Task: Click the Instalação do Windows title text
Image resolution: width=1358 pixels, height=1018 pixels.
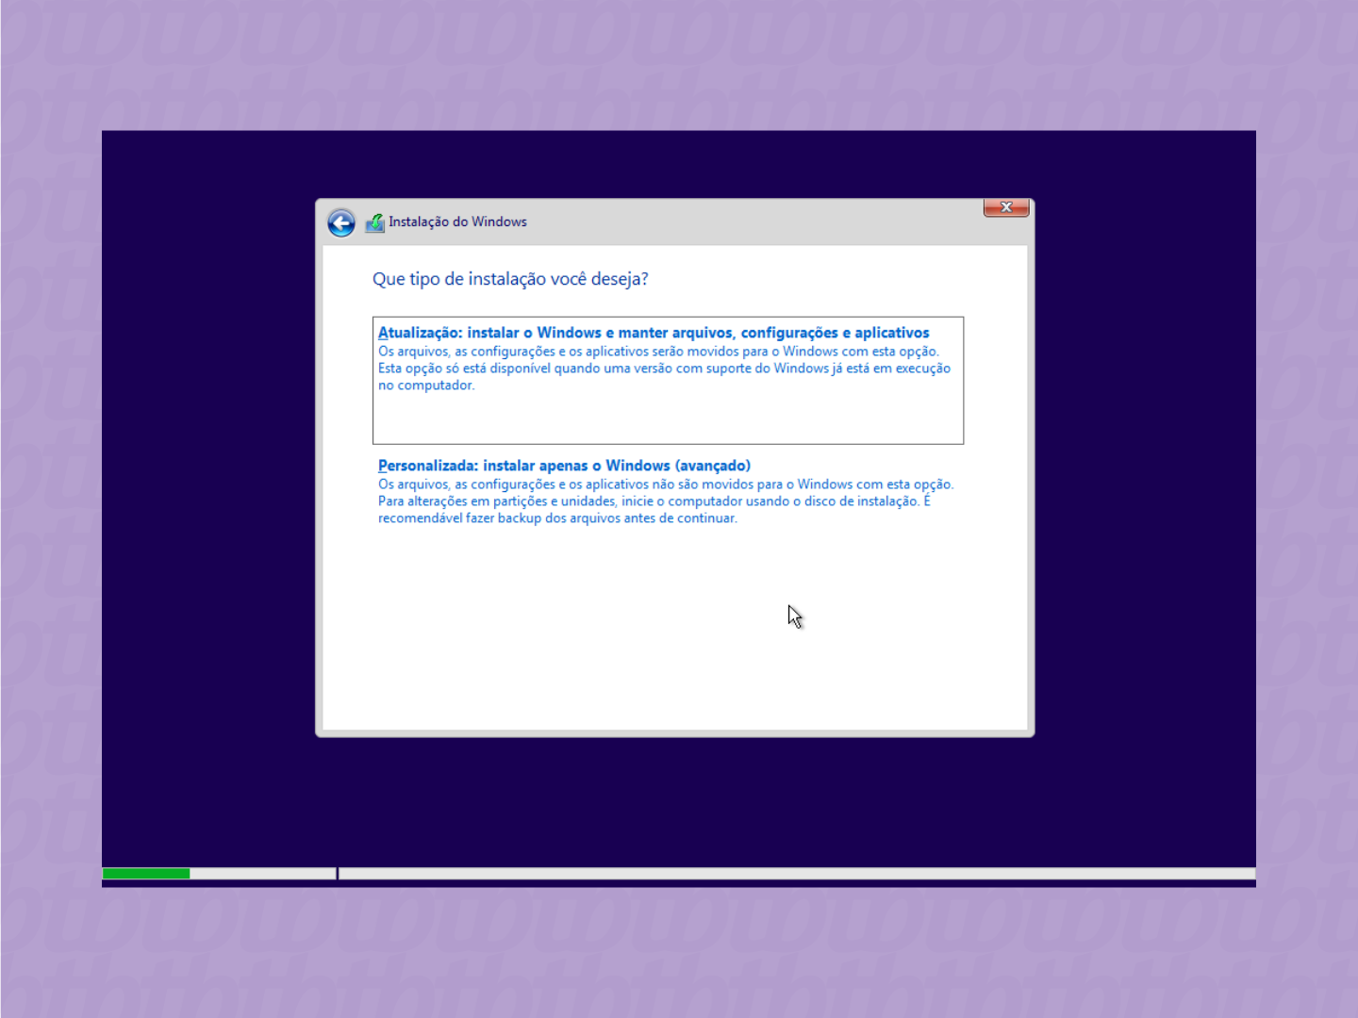Action: (x=457, y=222)
